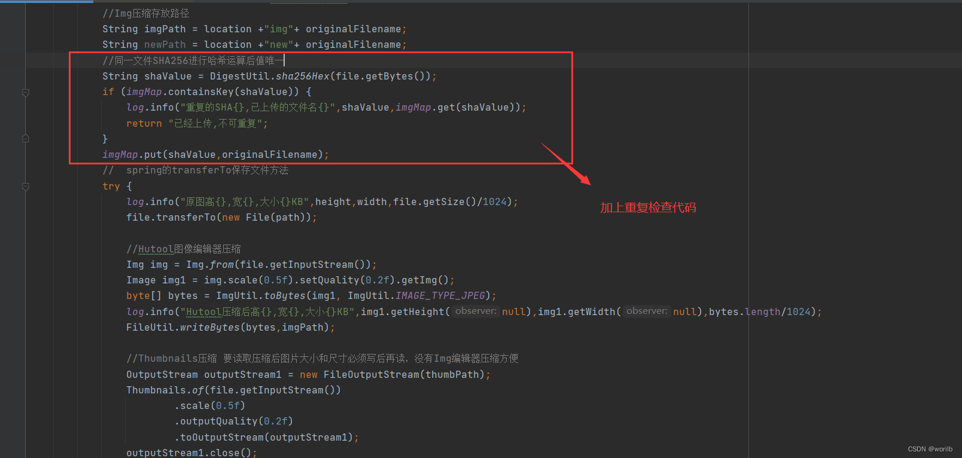The width and height of the screenshot is (962, 458).
Task: Click 'IMAGE_TYPE_JPEG' constant
Action: pyautogui.click(x=440, y=295)
